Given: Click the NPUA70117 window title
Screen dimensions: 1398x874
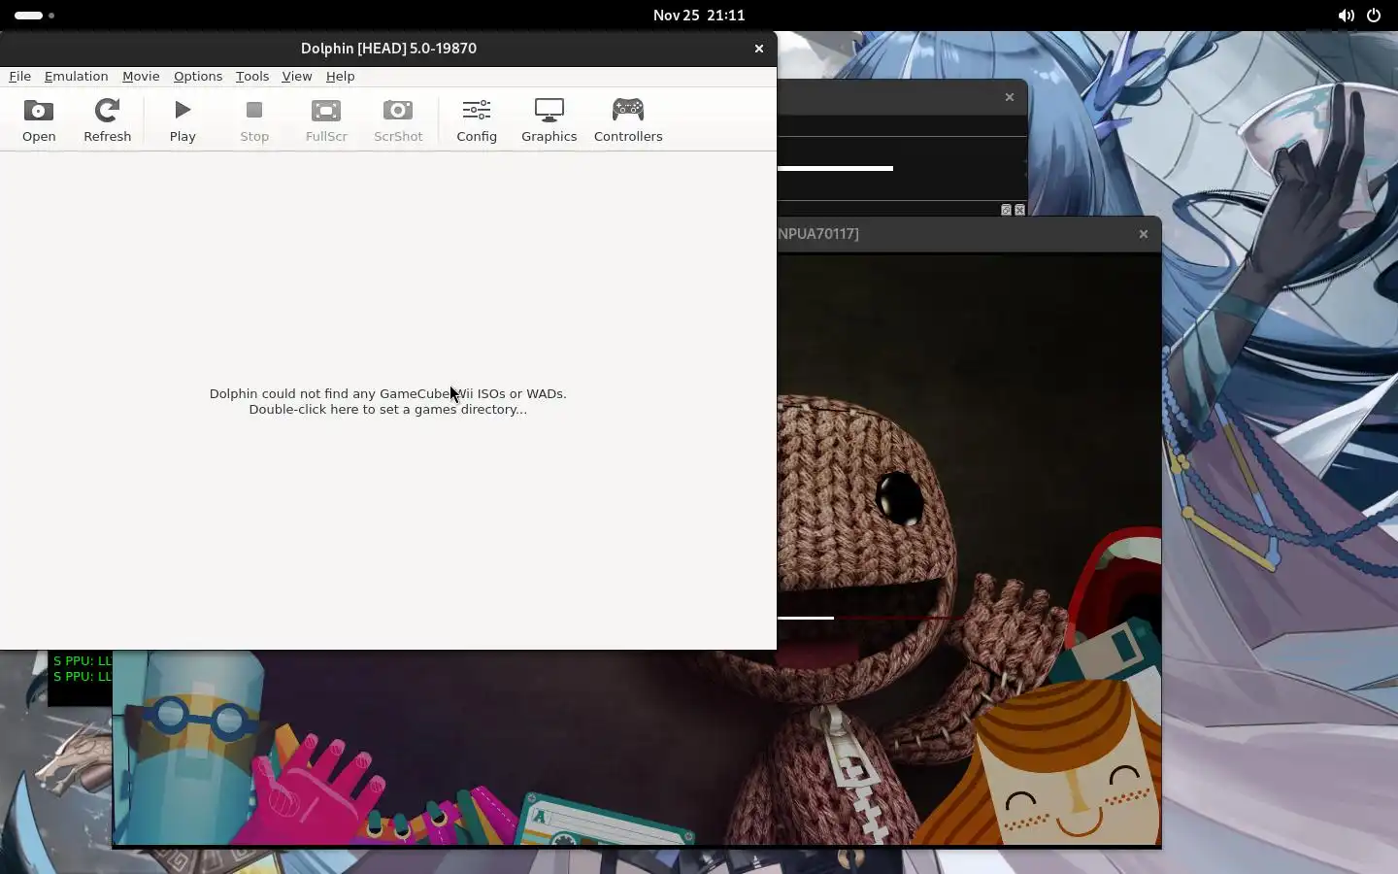Looking at the screenshot, I should (x=818, y=234).
